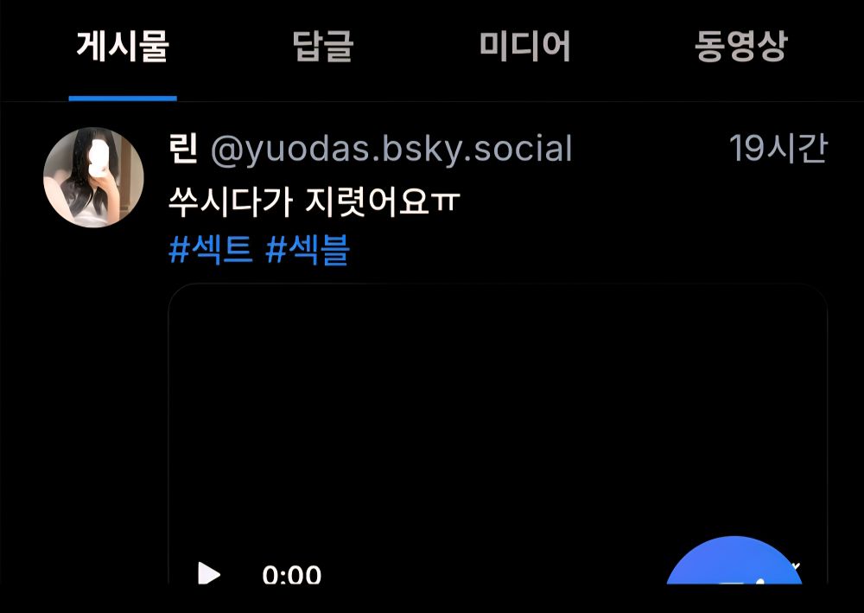The height and width of the screenshot is (613, 864).
Task: Visit the @yuodas.bsky.social handle link
Action: click(x=391, y=149)
